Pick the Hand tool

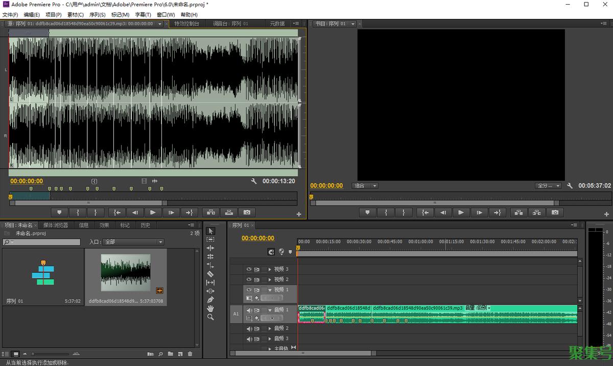210,308
